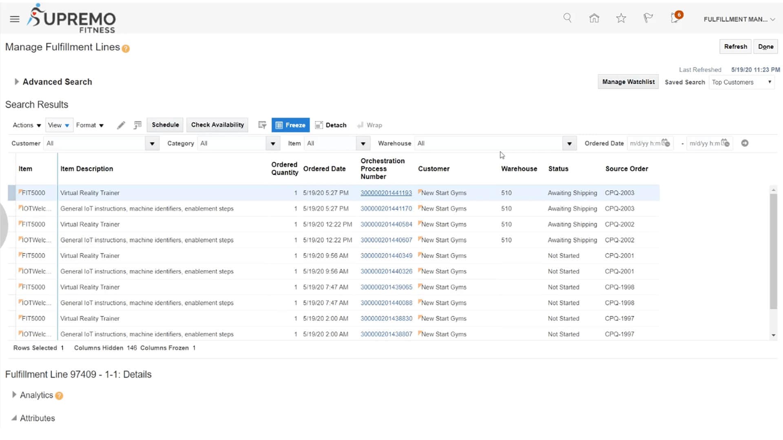783x440 pixels.
Task: Expand the Advanced Search section
Action: (16, 81)
